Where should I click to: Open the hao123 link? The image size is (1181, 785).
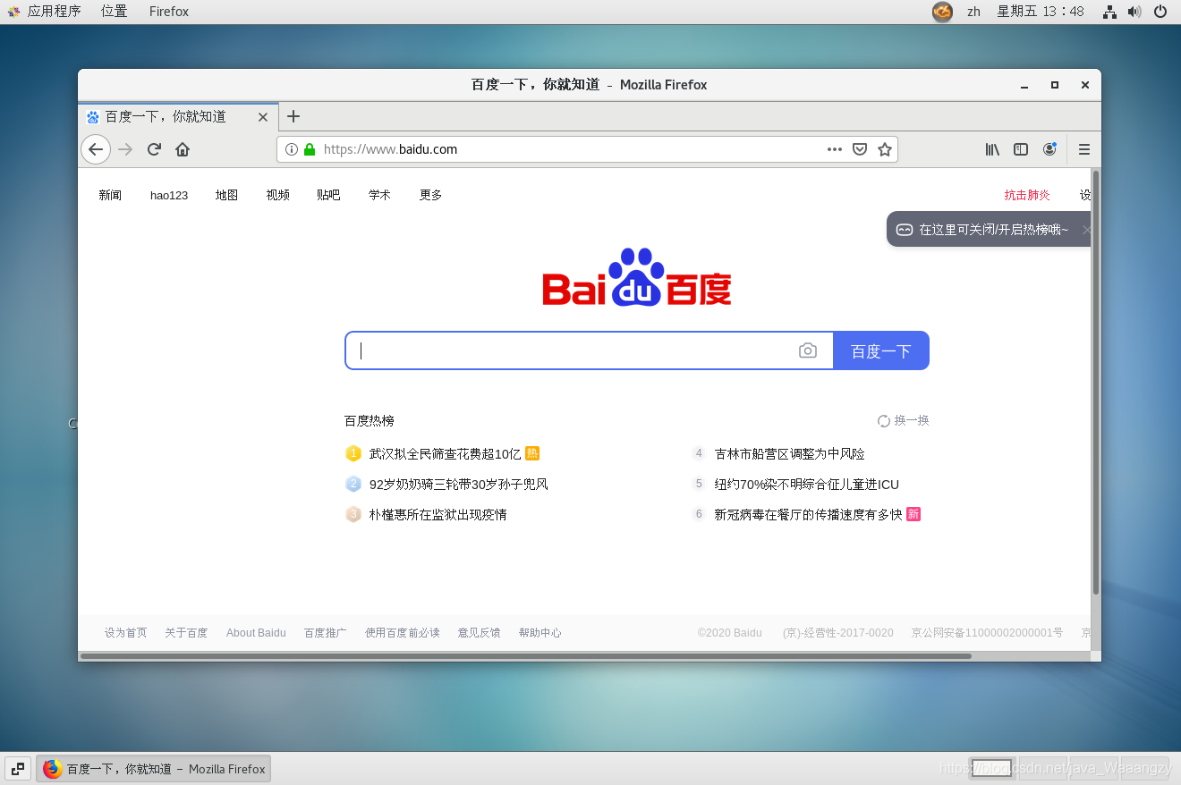[169, 195]
